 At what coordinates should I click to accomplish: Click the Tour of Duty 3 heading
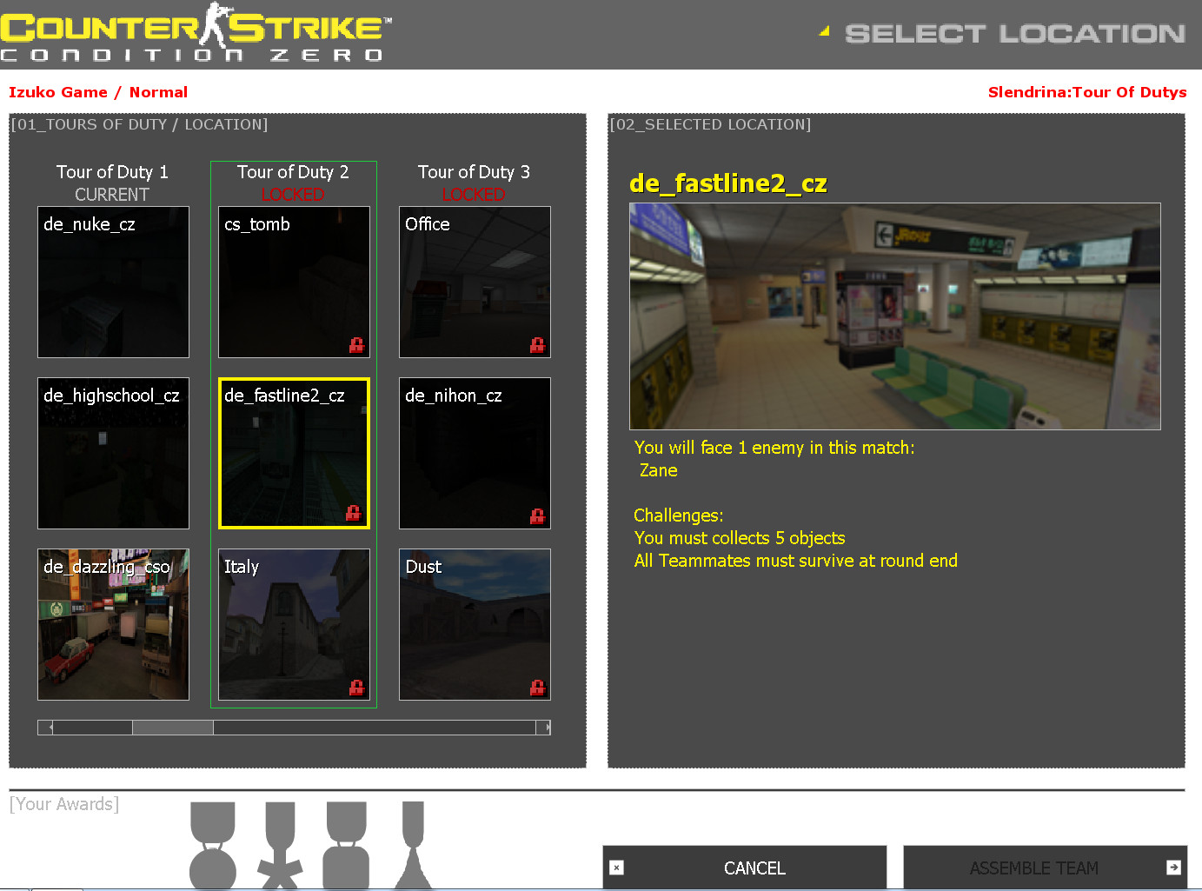click(x=474, y=172)
